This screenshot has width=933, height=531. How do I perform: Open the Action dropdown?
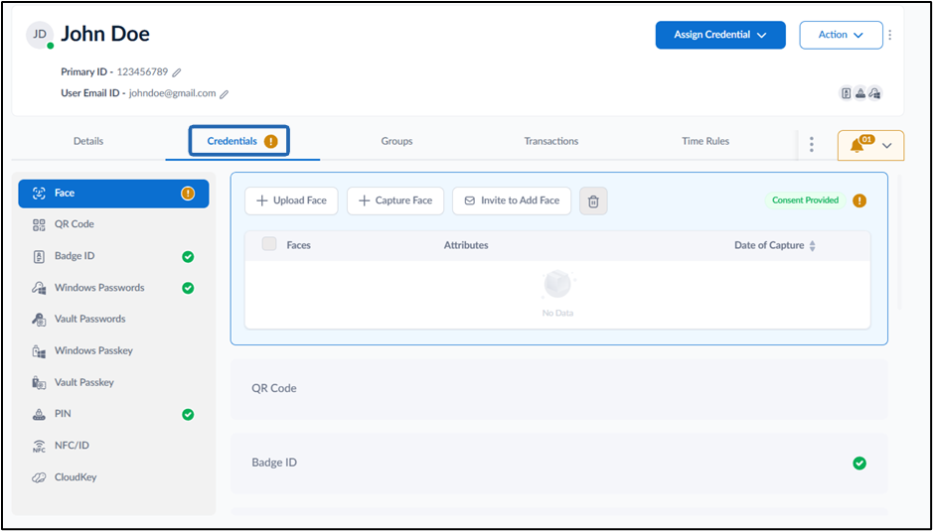841,35
